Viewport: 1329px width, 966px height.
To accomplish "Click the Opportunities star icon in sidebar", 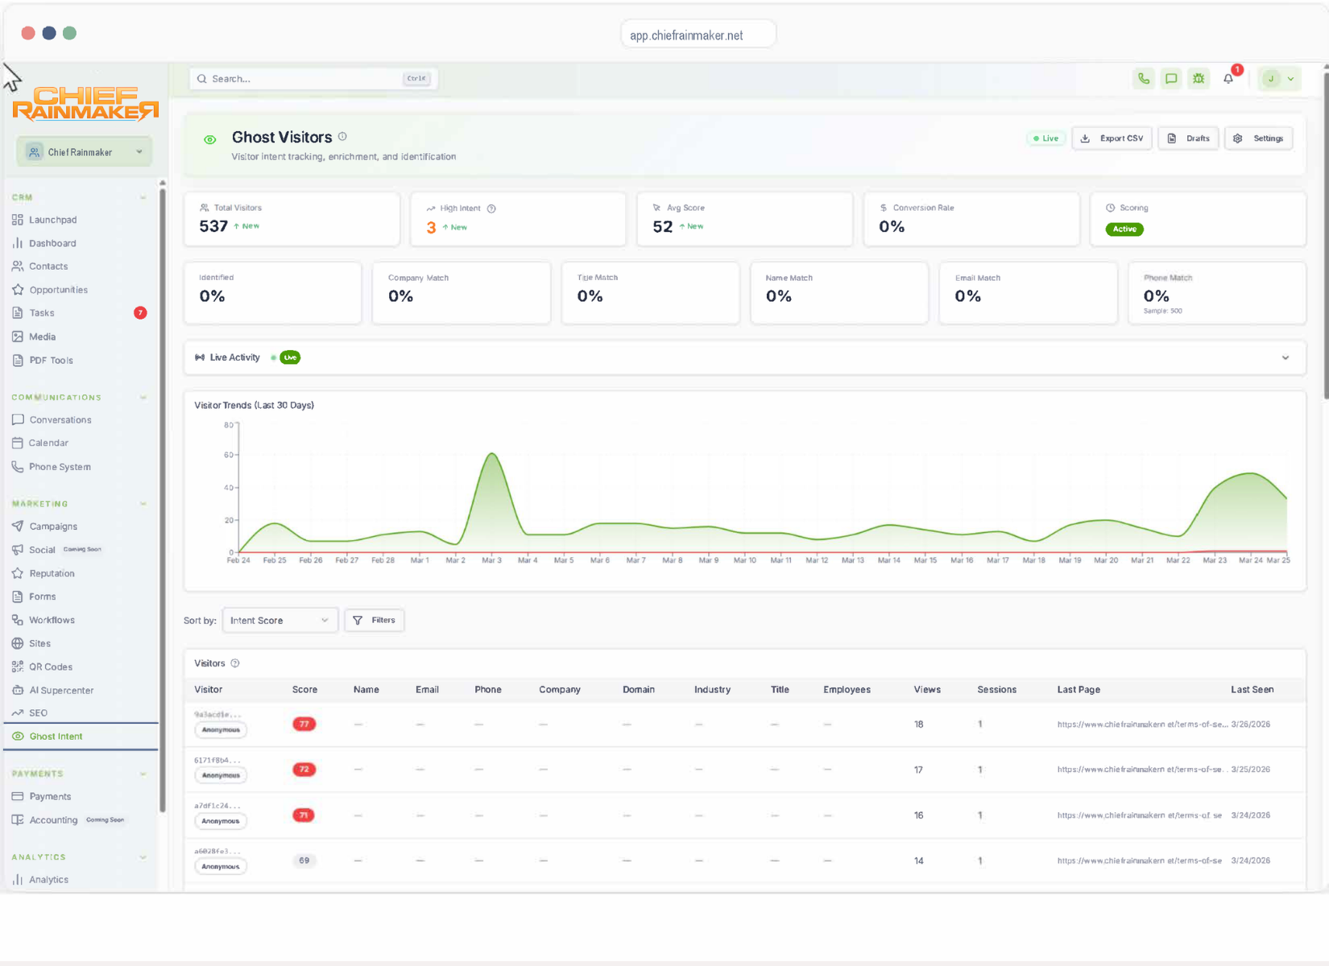I will coord(18,290).
